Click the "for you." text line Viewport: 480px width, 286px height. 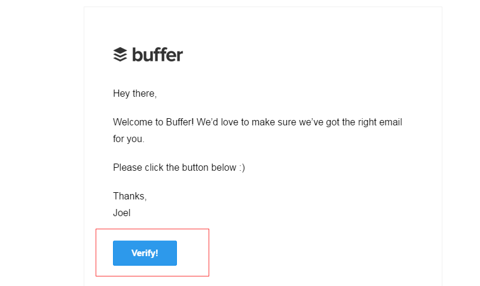[129, 139]
